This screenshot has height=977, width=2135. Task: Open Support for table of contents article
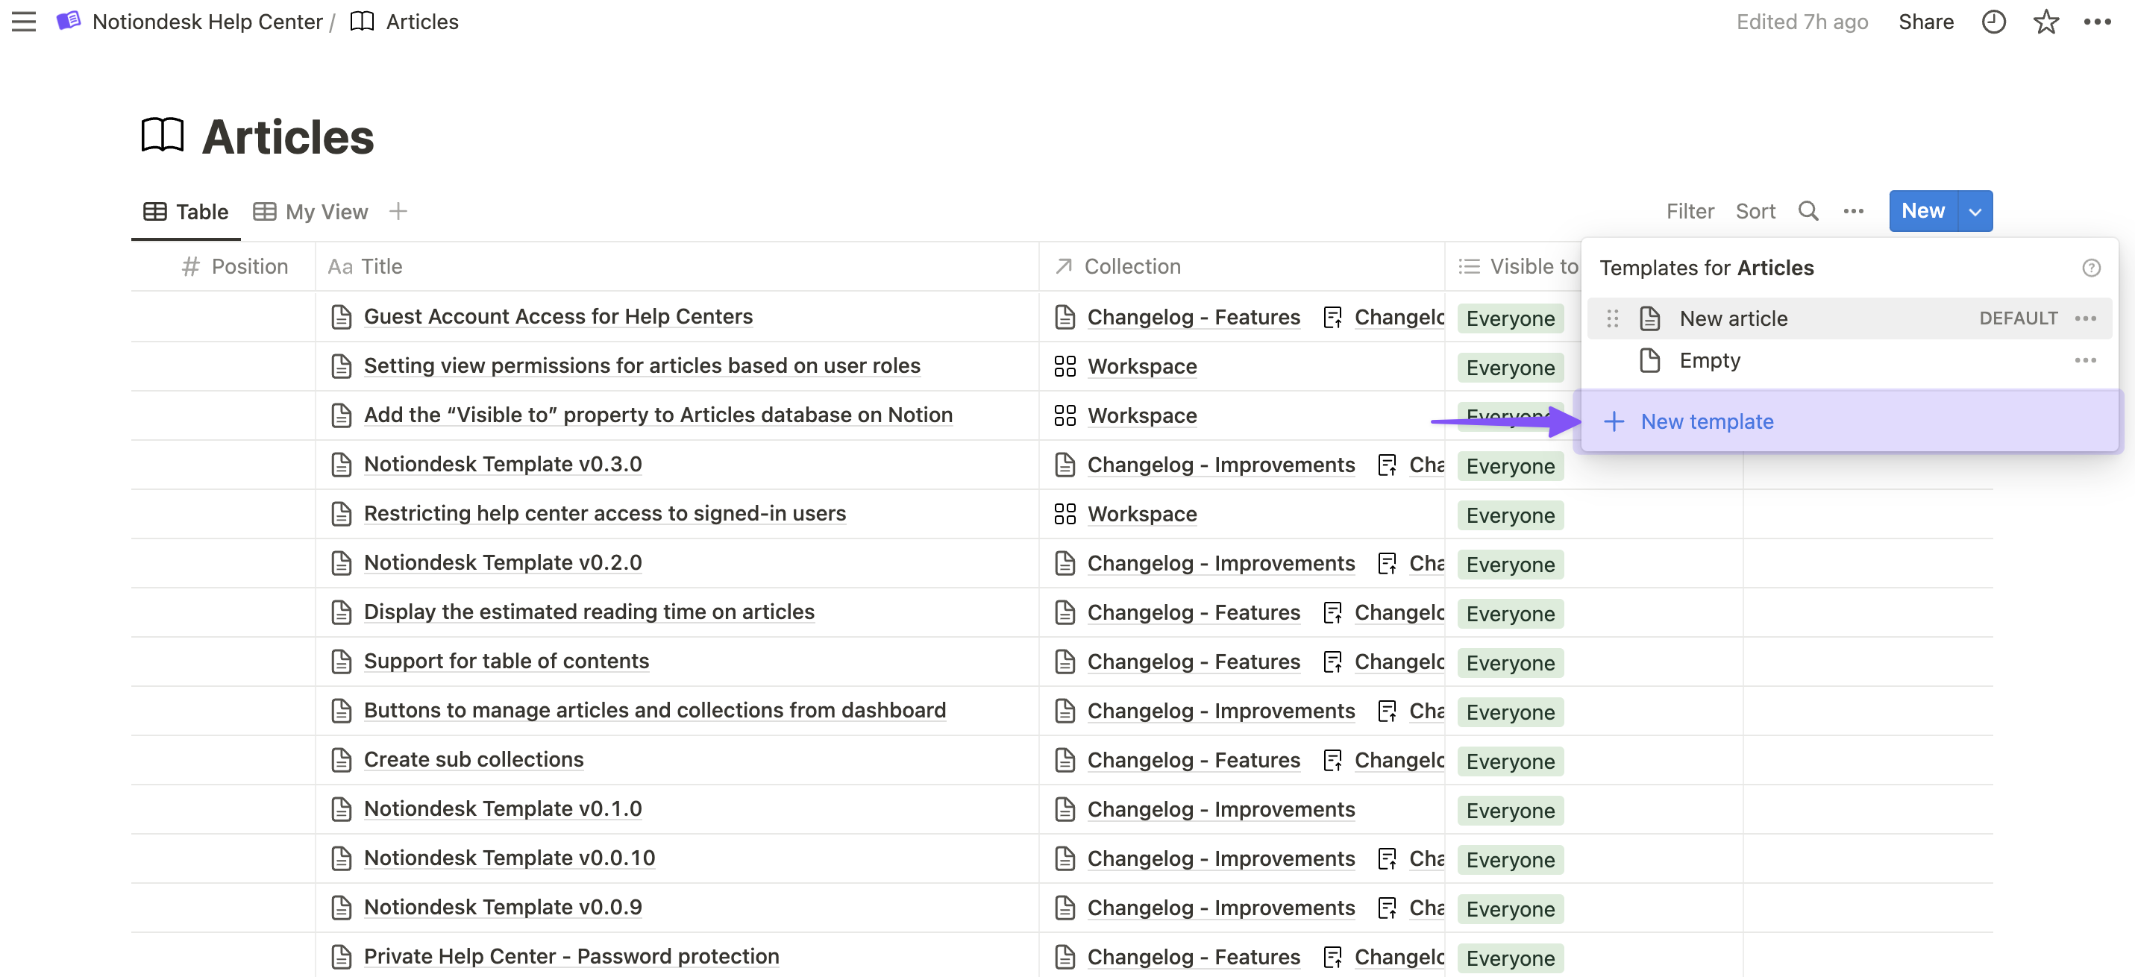click(x=506, y=661)
